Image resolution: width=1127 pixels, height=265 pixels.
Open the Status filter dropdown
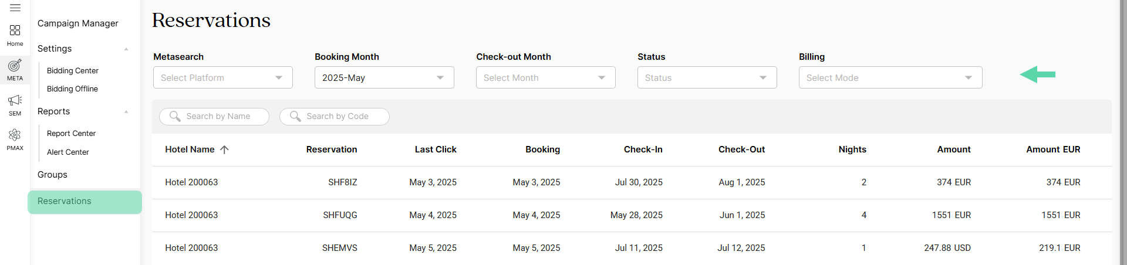[x=707, y=77]
